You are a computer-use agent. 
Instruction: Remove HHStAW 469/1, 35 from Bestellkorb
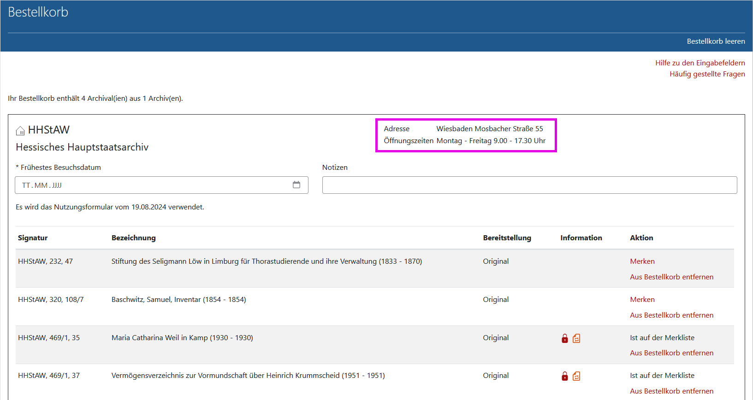(671, 353)
